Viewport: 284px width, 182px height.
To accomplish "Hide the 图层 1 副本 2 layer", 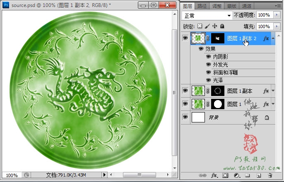I will click(185, 38).
